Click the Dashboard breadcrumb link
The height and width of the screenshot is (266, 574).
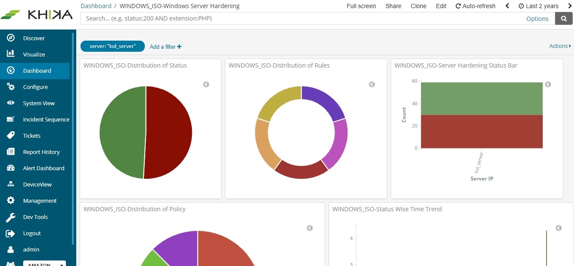click(x=96, y=6)
